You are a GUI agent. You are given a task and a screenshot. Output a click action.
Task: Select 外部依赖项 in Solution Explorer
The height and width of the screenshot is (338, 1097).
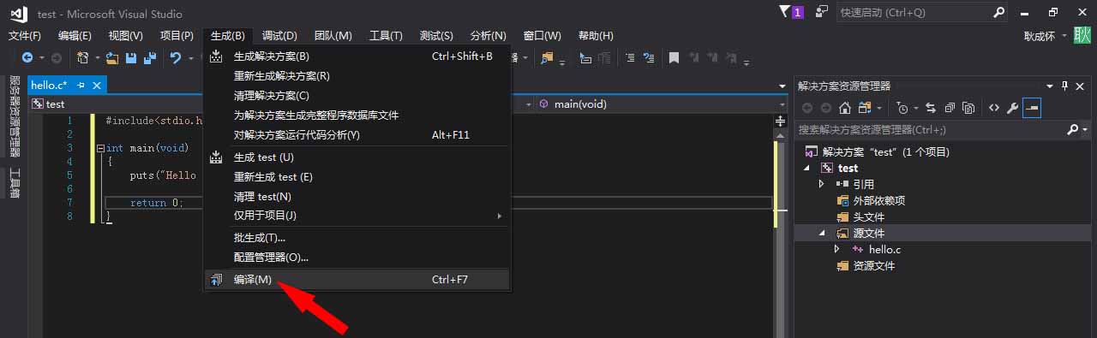878,200
